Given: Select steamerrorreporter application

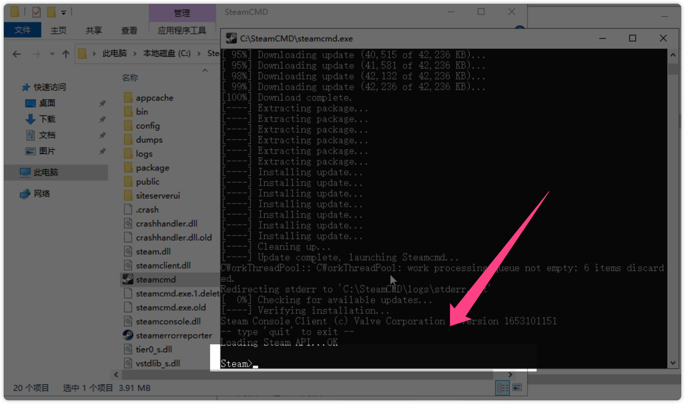Looking at the screenshot, I should click(x=174, y=336).
